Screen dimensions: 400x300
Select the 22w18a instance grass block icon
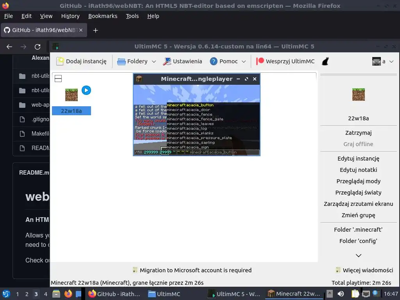click(71, 95)
